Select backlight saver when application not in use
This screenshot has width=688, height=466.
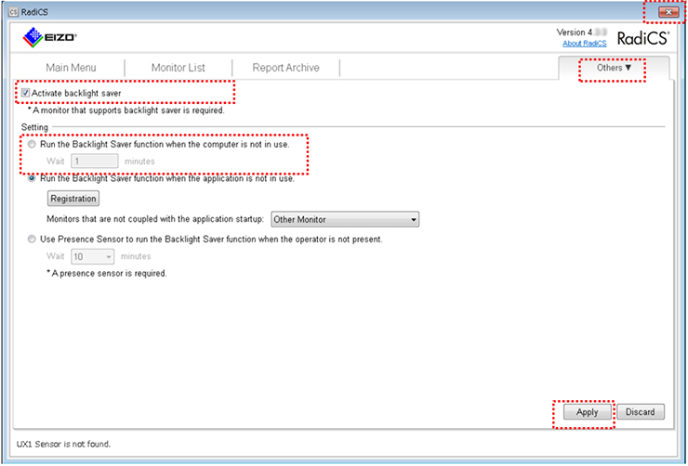[32, 178]
